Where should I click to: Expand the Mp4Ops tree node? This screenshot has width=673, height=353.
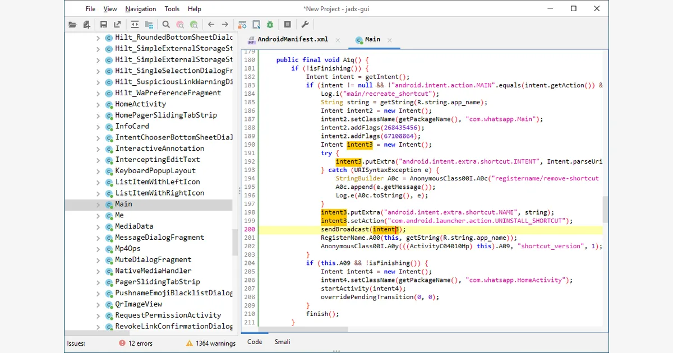pos(98,249)
